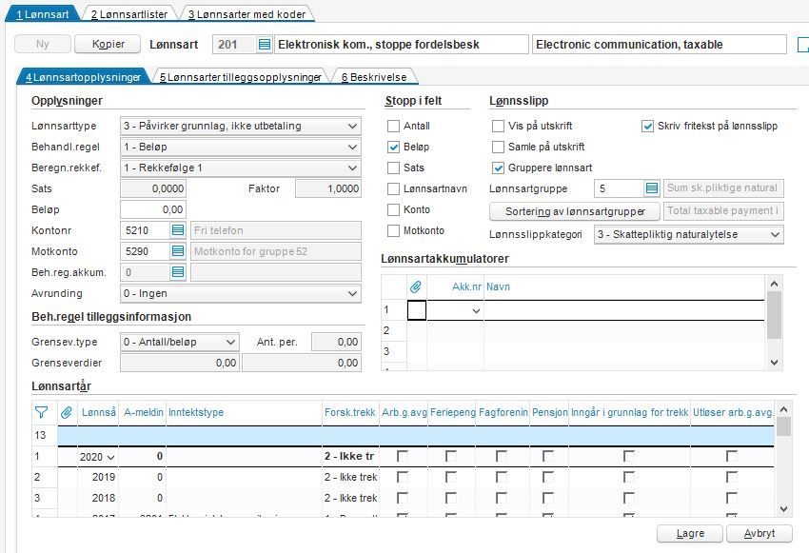Click the Avbryt button
Image resolution: width=809 pixels, height=553 pixels.
pyautogui.click(x=759, y=533)
